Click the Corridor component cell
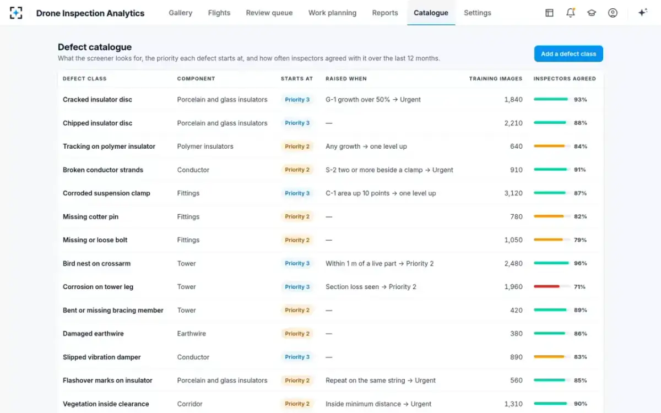The image size is (661, 413). click(x=191, y=404)
